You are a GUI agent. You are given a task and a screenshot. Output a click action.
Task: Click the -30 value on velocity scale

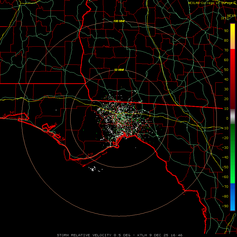(225, 148)
